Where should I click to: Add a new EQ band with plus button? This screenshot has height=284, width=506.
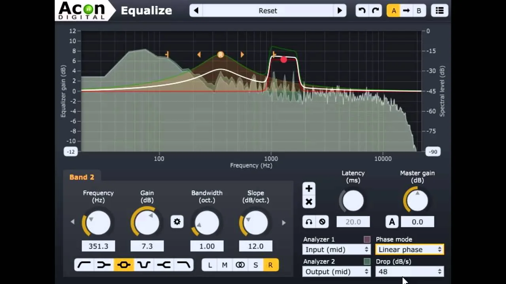click(x=309, y=189)
